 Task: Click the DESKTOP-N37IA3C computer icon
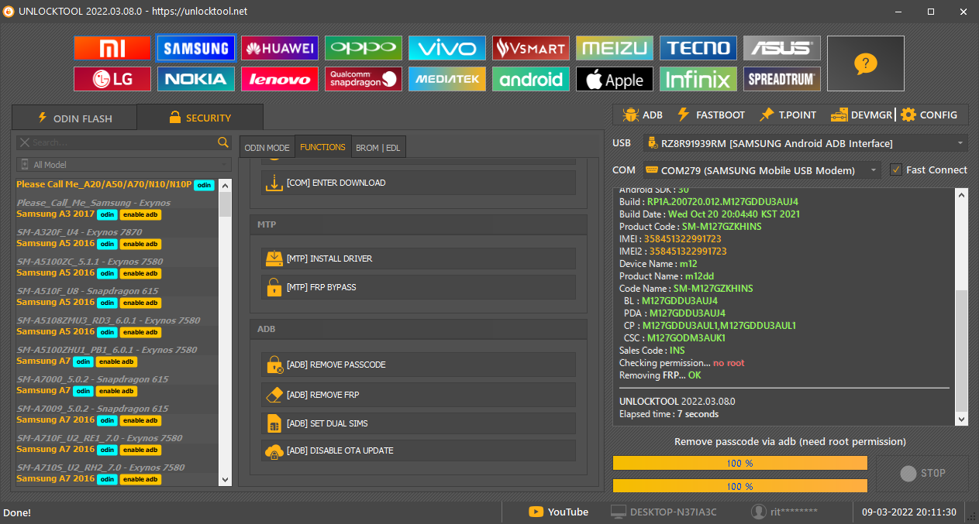point(619,512)
